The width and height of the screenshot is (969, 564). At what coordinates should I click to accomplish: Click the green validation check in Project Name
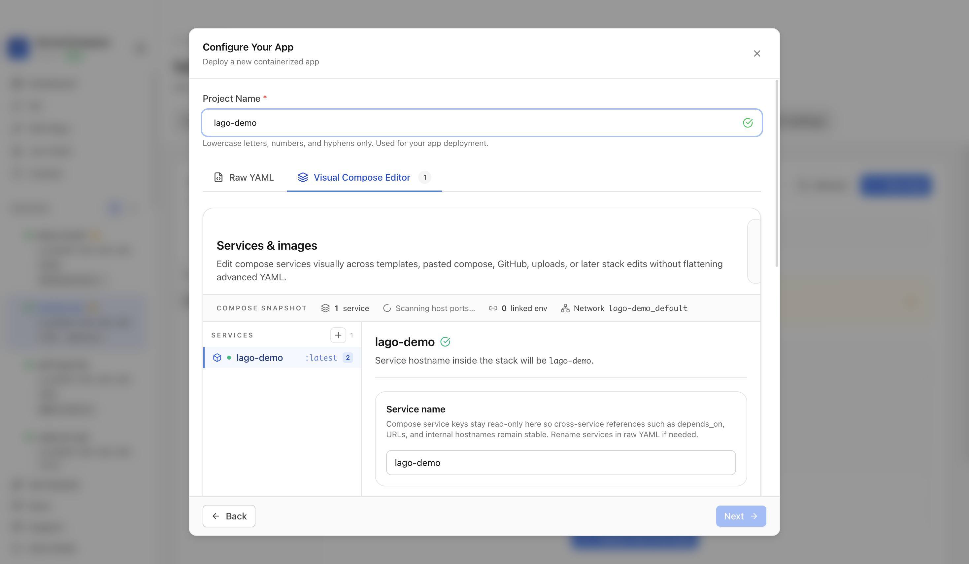pos(748,123)
